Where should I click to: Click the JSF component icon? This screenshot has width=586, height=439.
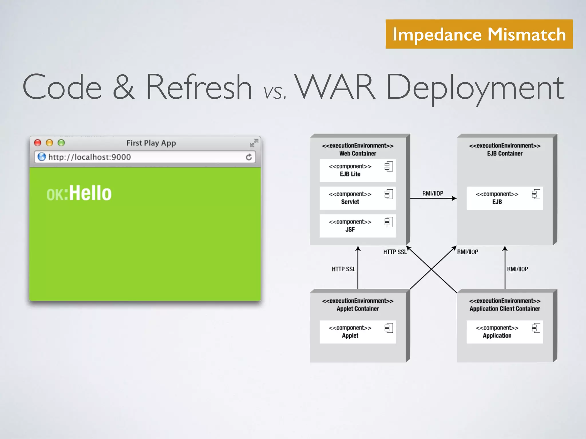[x=389, y=222]
